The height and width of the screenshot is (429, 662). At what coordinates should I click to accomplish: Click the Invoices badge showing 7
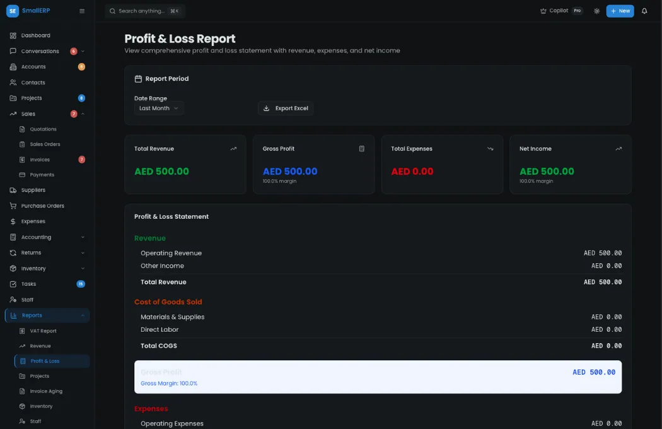(81, 160)
